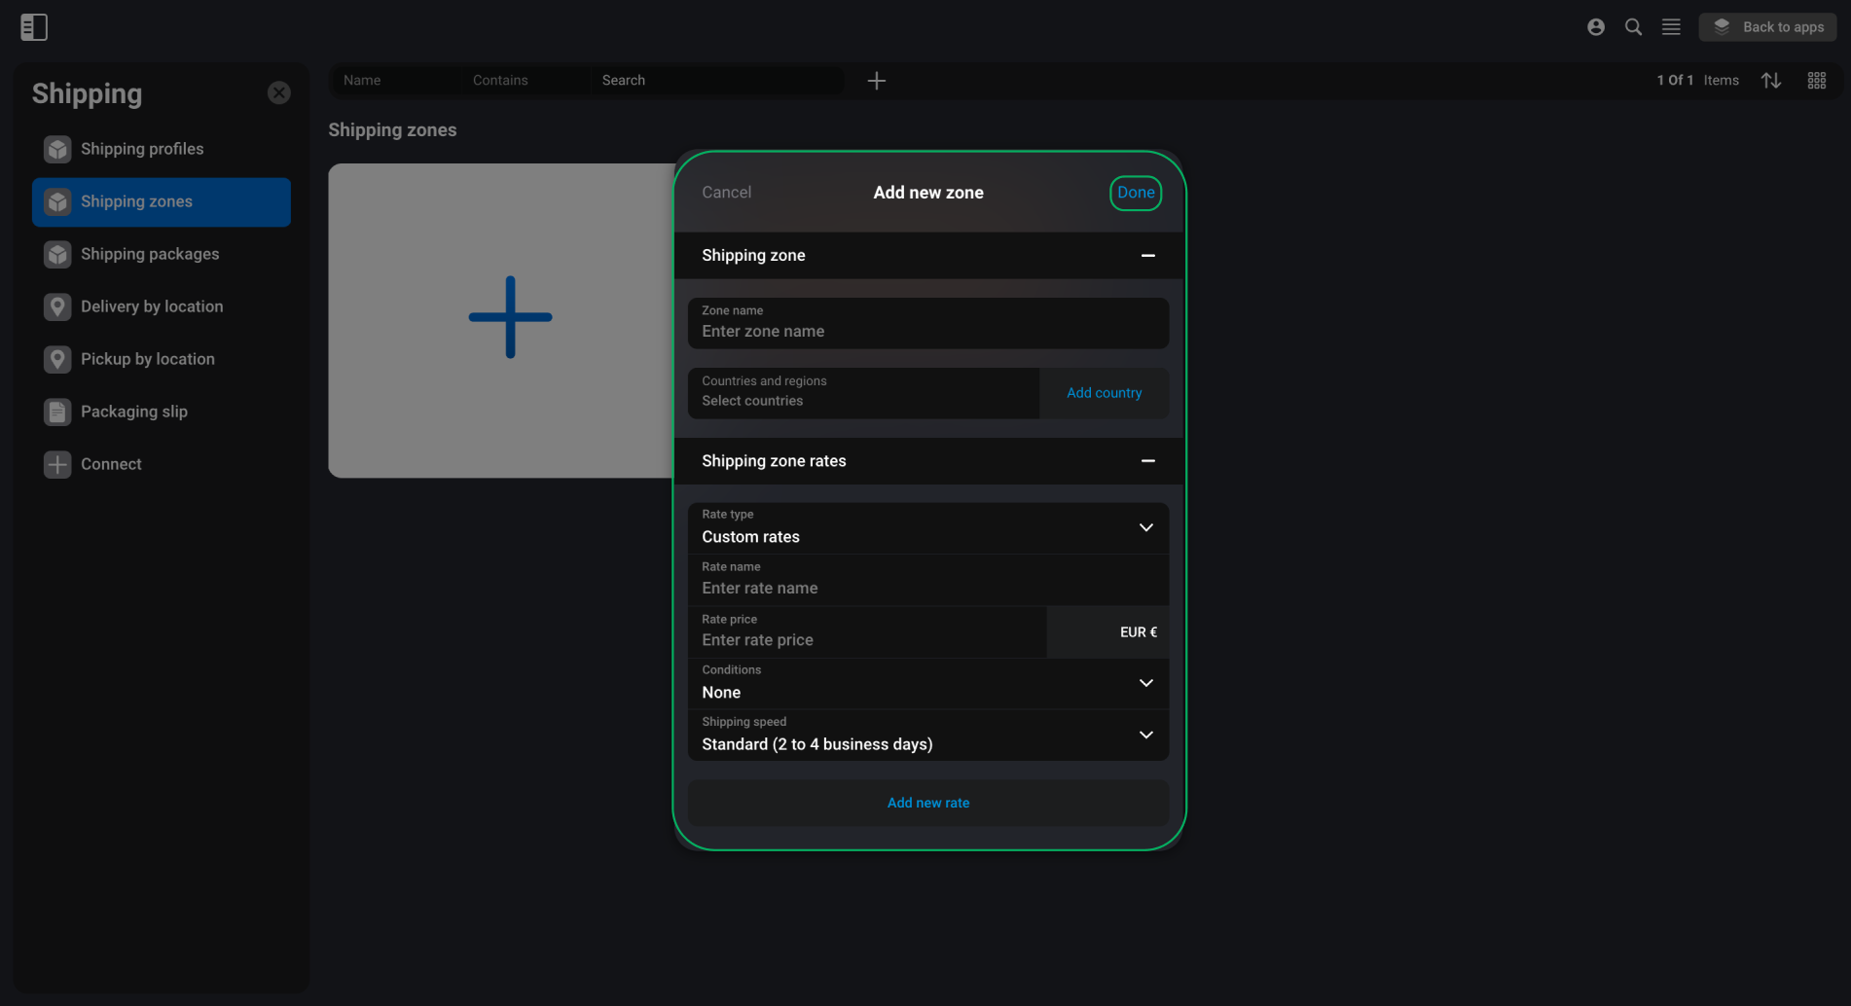Click the Shipping packages box icon
The width and height of the screenshot is (1851, 1006).
[57, 254]
